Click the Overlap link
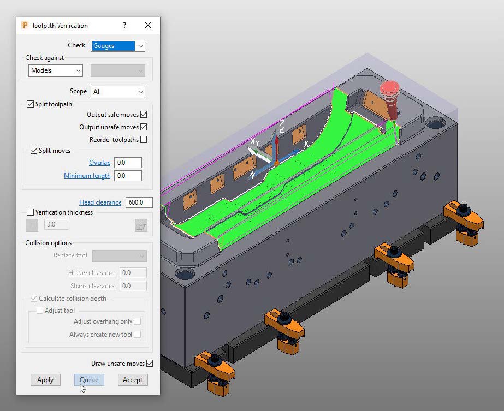Screen dimensions: 504x411 click(99, 163)
